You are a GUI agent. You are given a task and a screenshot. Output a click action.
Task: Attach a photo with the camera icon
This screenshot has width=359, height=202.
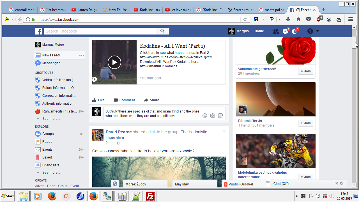213,116
